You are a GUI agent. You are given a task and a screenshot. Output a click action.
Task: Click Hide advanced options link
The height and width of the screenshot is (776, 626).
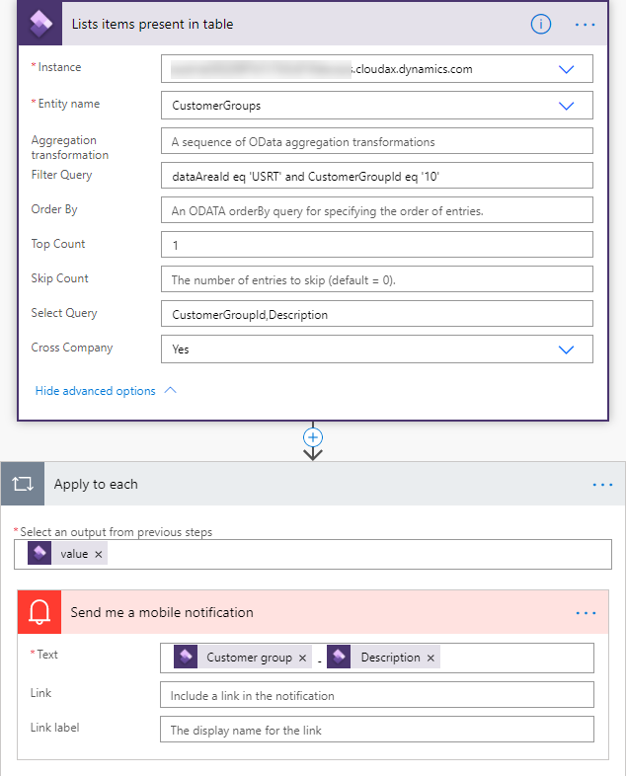[96, 391]
